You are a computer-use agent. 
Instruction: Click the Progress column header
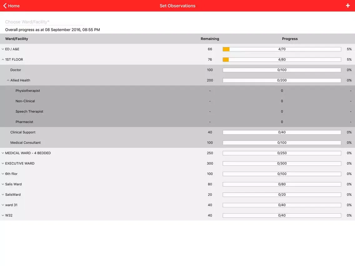(x=290, y=39)
